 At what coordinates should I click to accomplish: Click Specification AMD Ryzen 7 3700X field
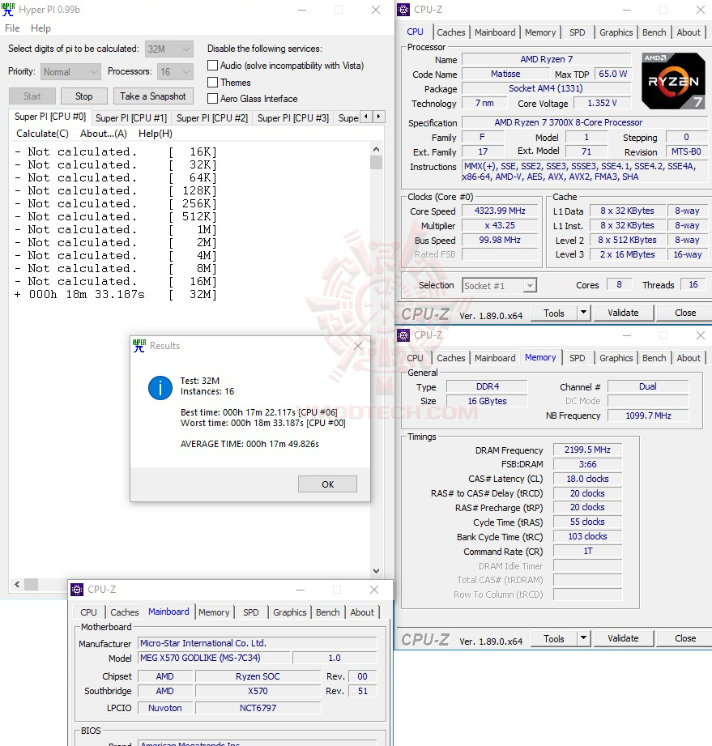[x=585, y=123]
